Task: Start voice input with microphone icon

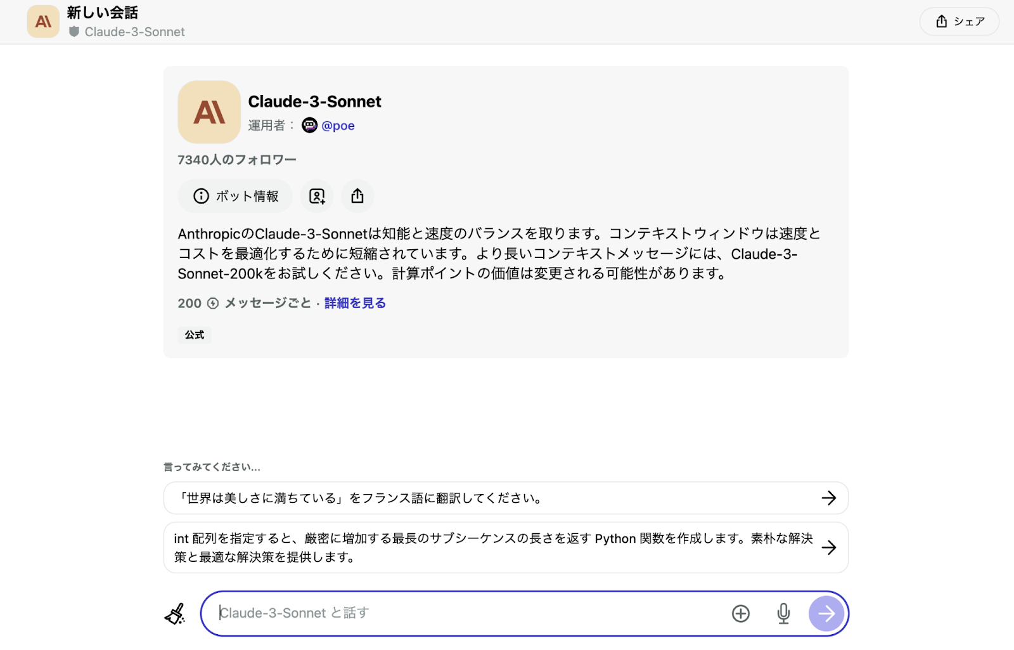Action: (x=784, y=613)
